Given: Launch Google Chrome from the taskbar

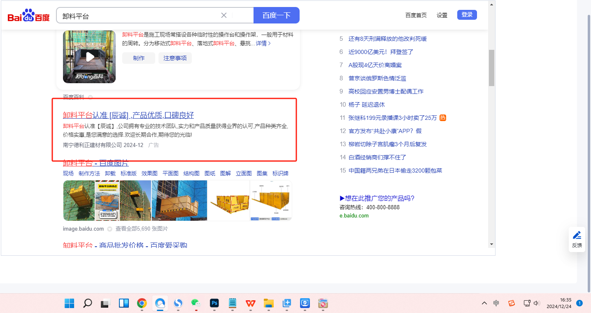Looking at the screenshot, I should (142, 304).
